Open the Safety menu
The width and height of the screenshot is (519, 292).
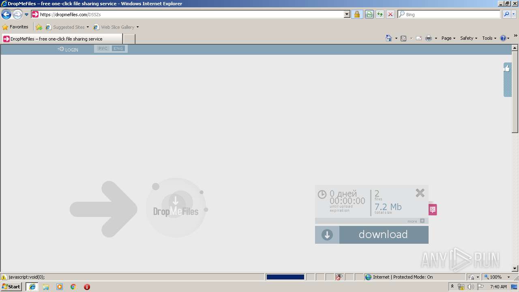pos(469,38)
